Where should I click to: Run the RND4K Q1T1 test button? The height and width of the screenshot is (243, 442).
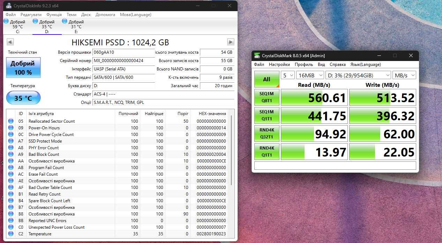pyautogui.click(x=267, y=152)
